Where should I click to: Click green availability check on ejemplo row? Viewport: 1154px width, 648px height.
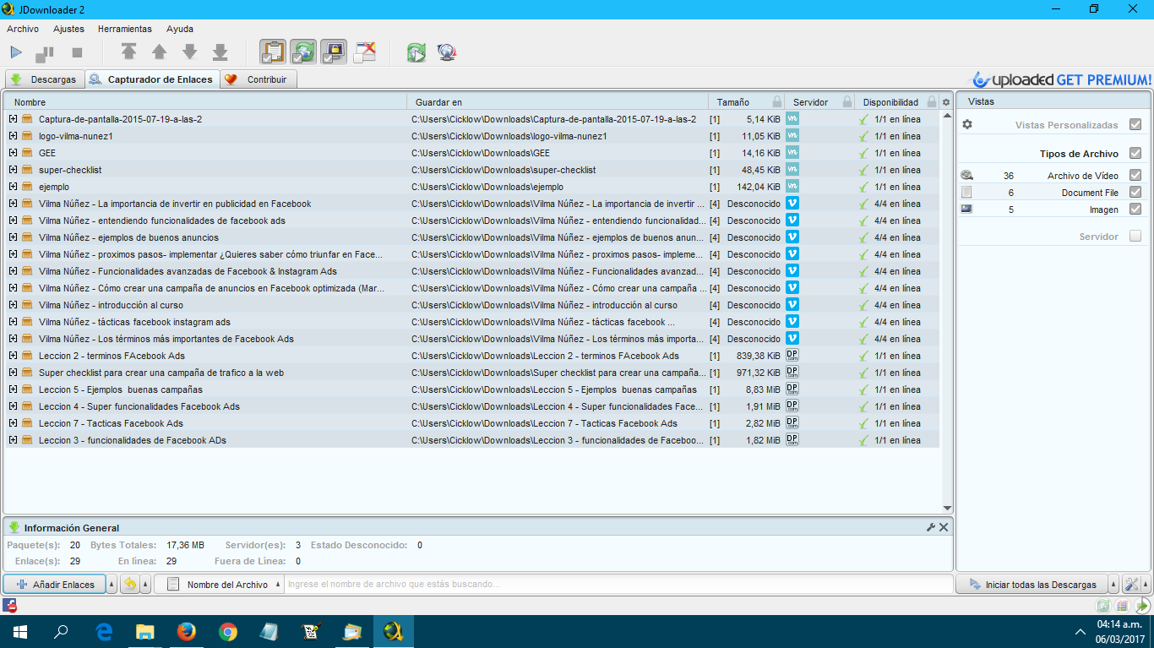pos(863,187)
